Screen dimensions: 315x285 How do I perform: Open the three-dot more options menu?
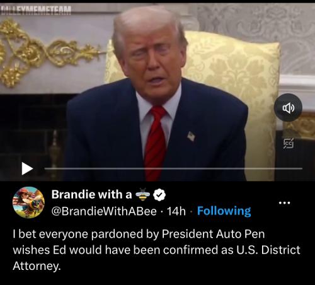[x=285, y=203]
